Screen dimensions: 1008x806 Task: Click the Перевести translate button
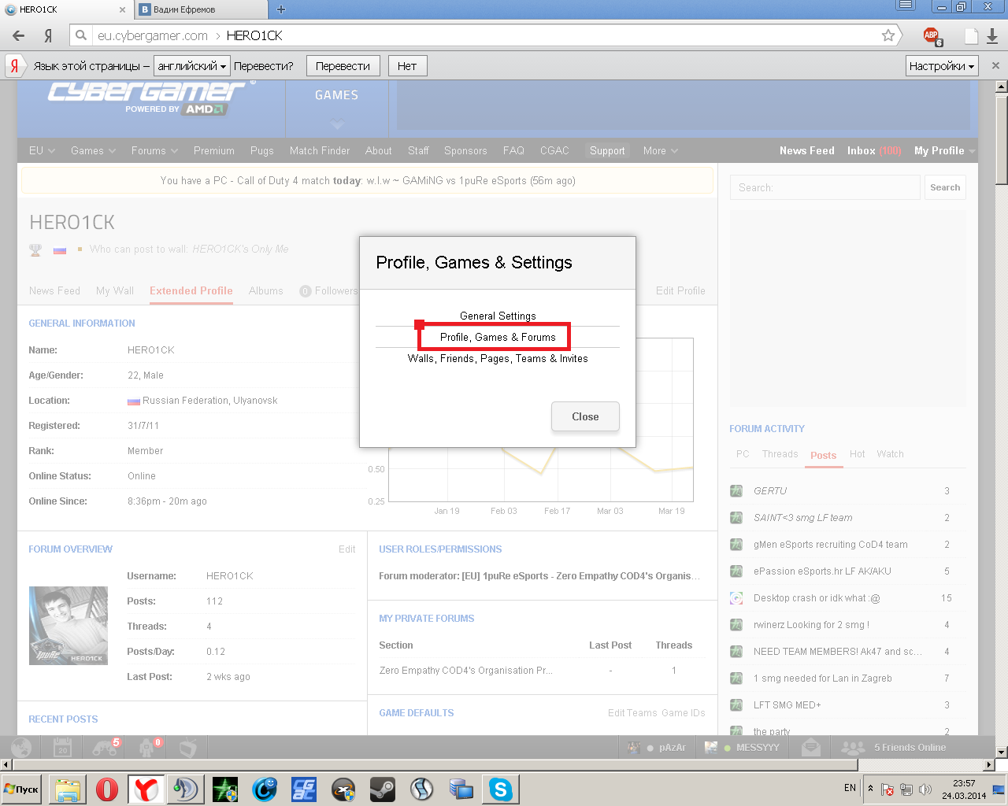(343, 66)
